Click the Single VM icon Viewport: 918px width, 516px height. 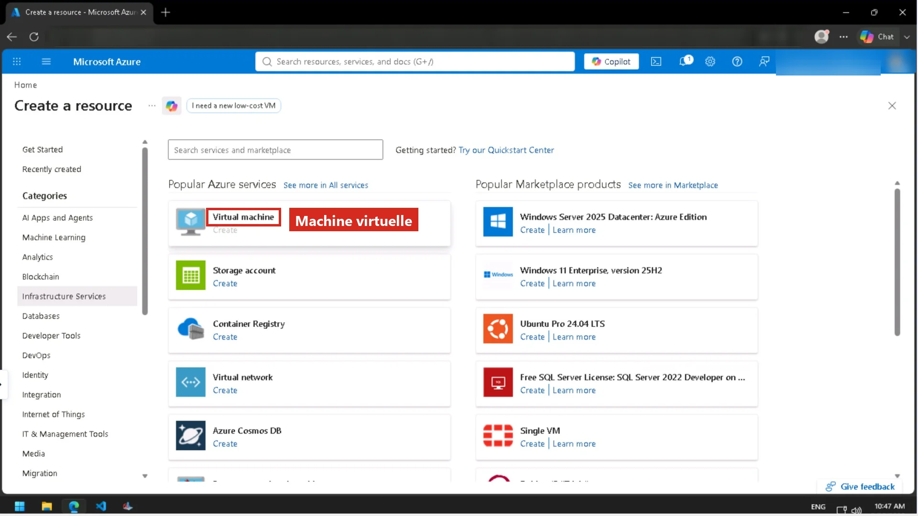coord(498,436)
